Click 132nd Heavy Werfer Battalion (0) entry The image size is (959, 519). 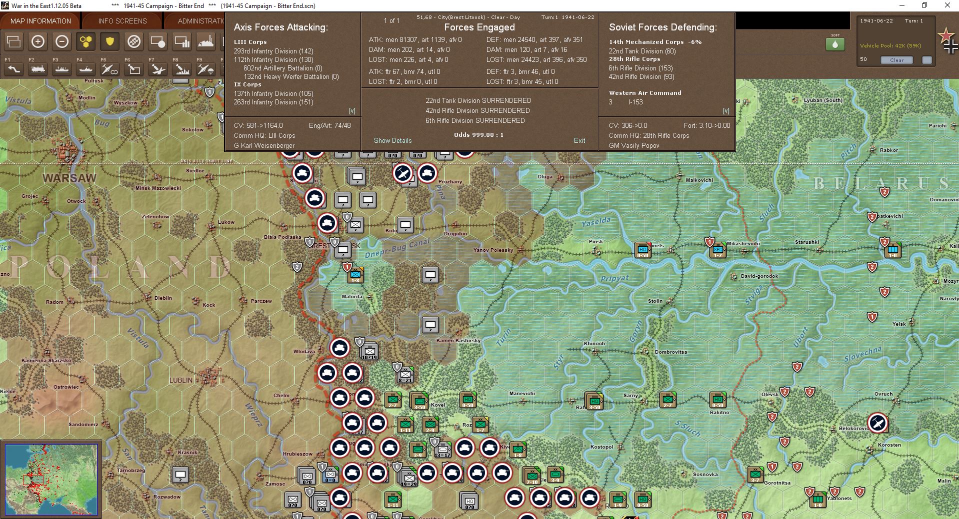coord(291,76)
